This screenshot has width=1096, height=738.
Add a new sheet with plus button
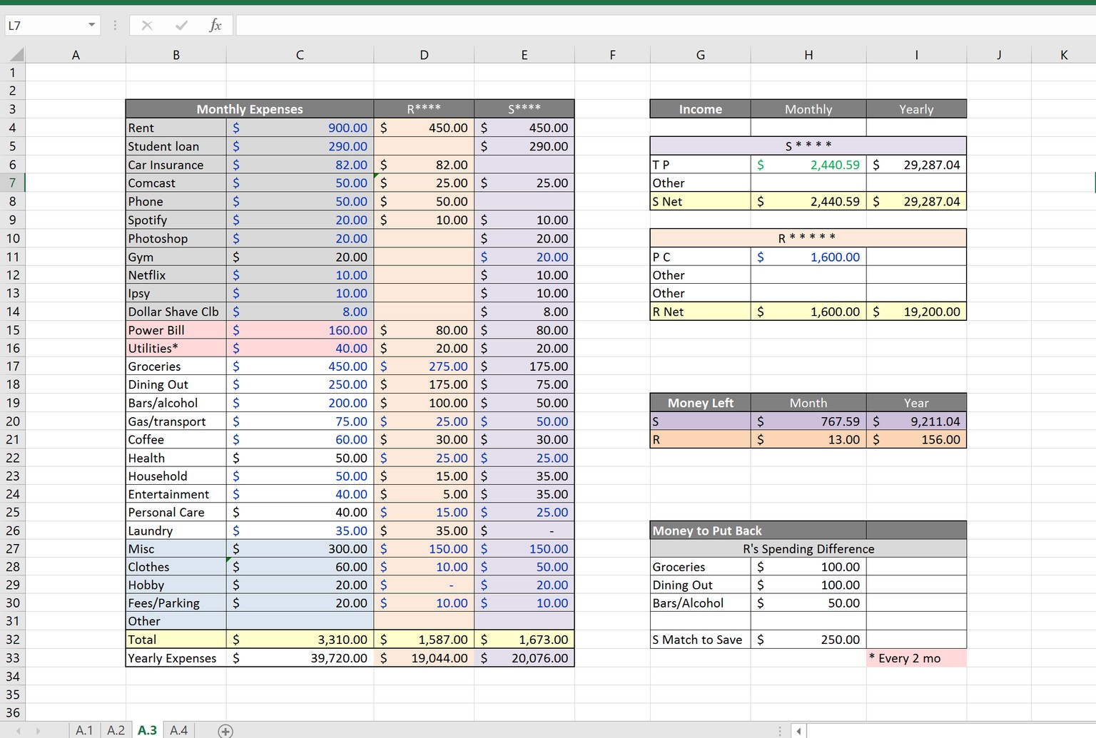[225, 731]
